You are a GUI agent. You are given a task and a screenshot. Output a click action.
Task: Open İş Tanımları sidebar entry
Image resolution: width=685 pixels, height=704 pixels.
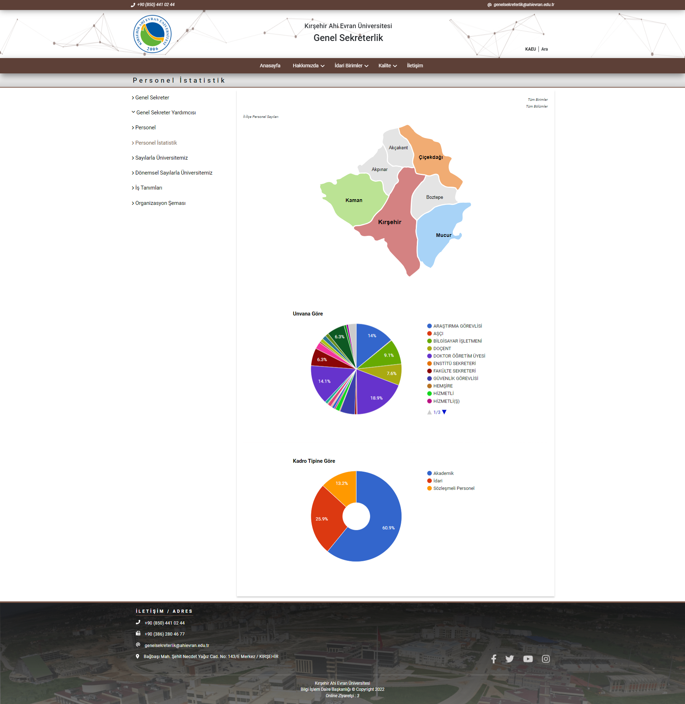[147, 188]
